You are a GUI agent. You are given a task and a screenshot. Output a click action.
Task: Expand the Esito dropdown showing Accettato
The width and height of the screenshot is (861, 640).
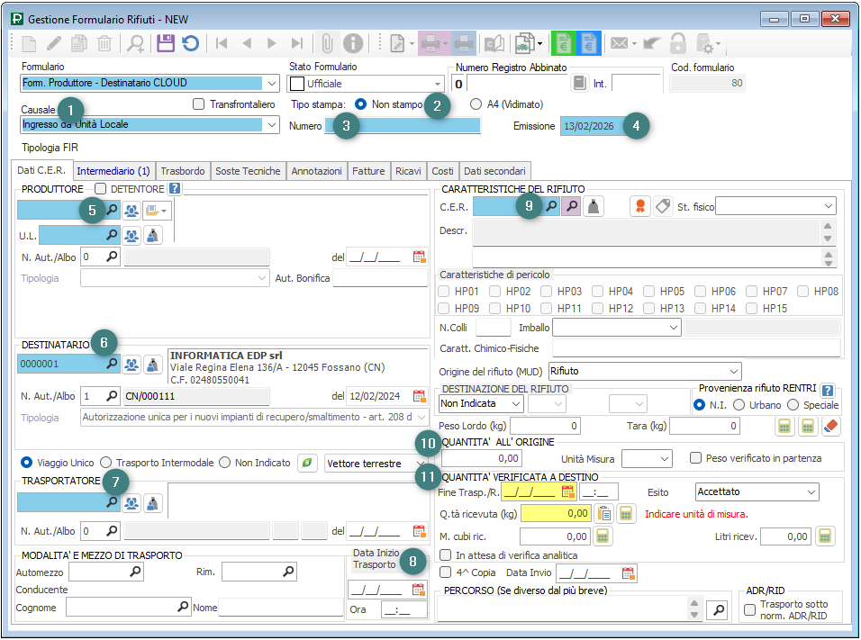tap(811, 492)
